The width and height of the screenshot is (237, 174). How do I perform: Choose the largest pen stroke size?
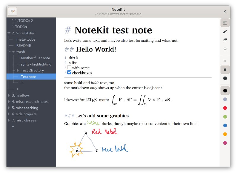pos(225,79)
